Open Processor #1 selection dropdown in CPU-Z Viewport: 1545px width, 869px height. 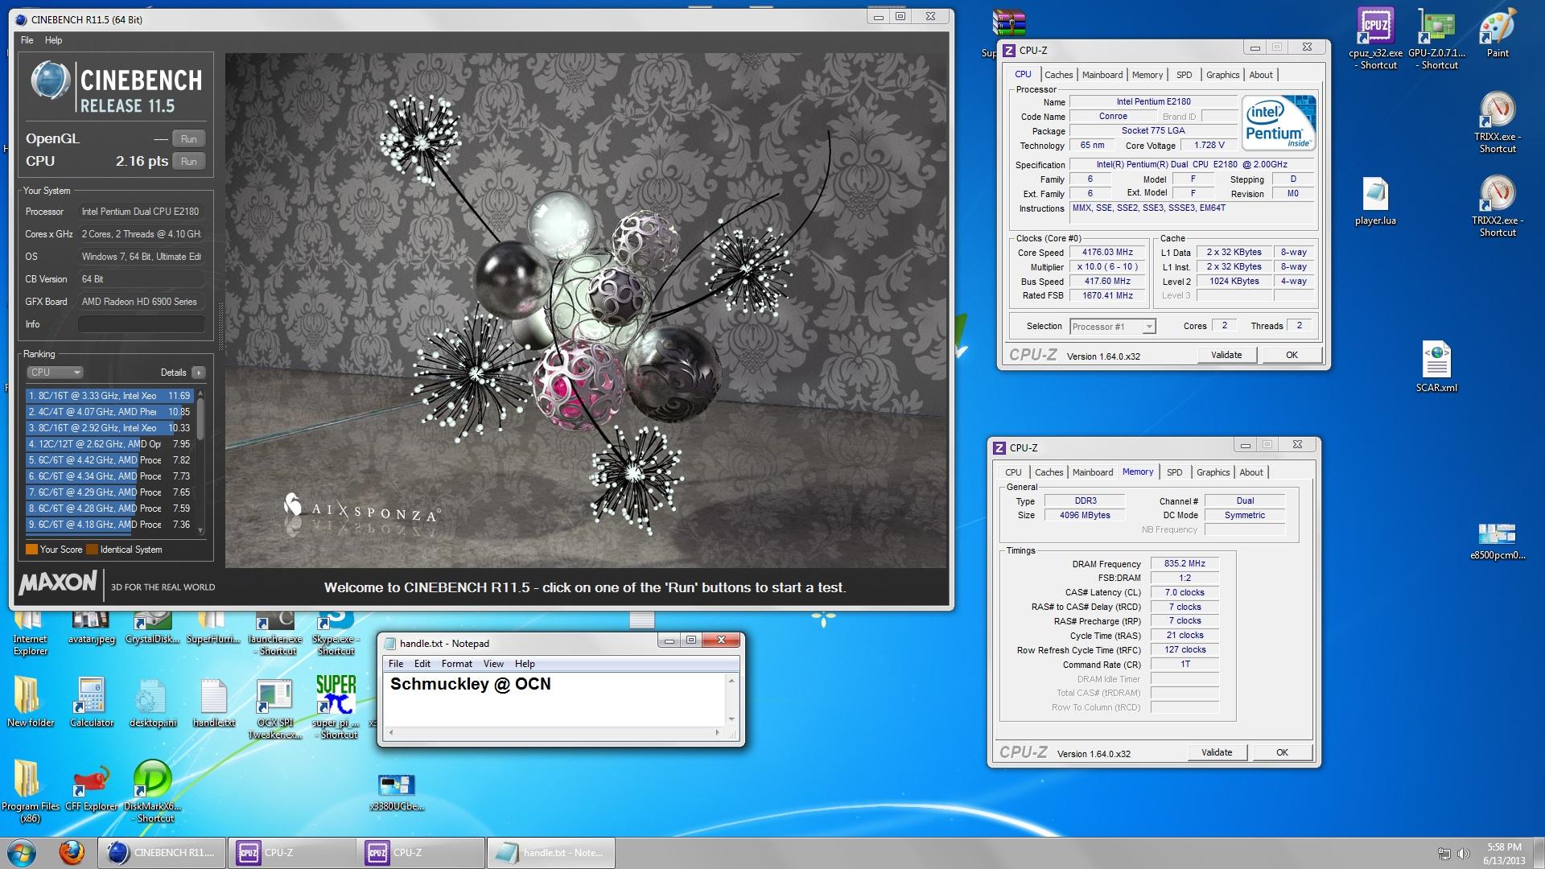pos(1113,327)
